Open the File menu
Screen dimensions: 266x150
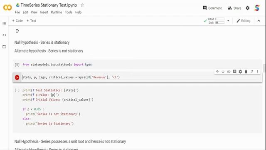click(17, 12)
